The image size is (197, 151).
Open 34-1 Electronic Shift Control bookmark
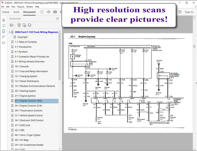29,120
